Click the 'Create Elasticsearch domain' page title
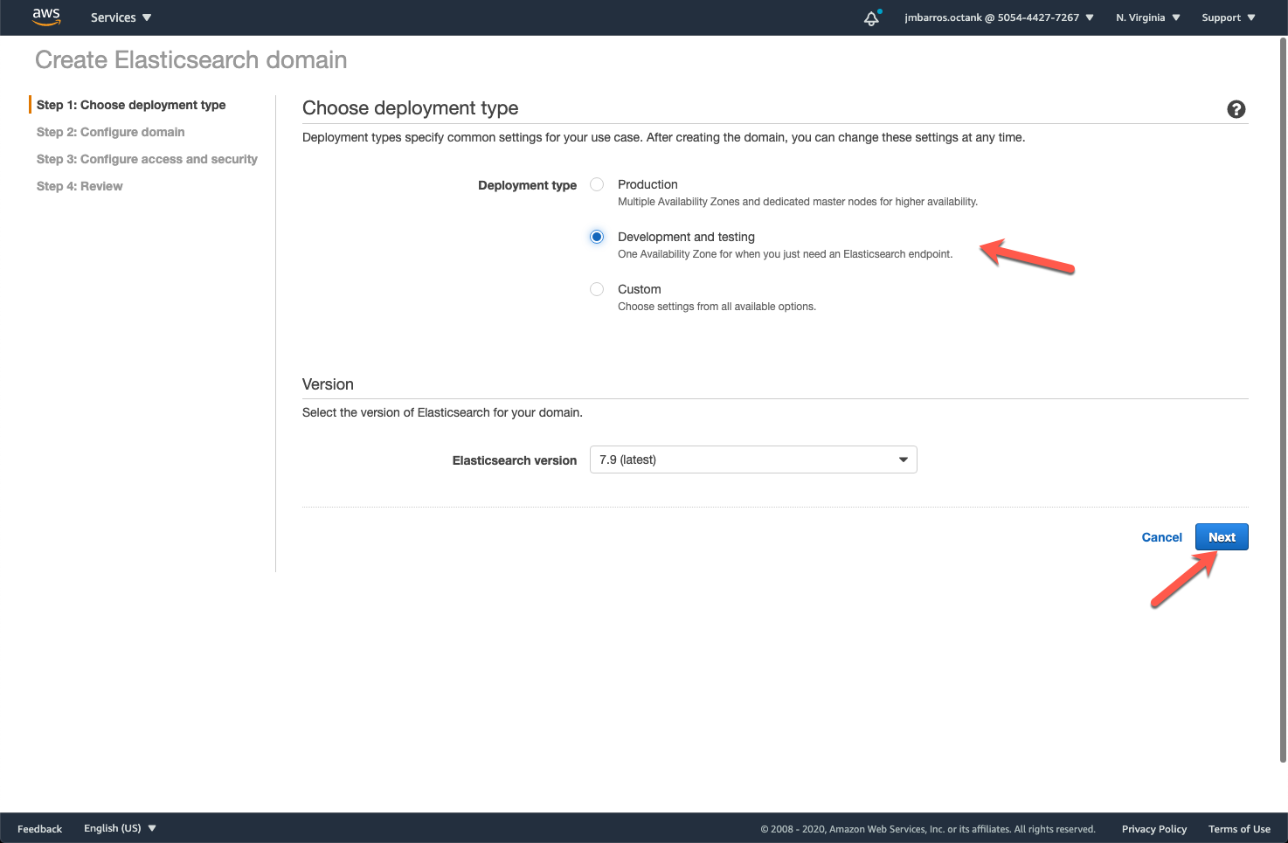Viewport: 1288px width, 843px height. 191,59
